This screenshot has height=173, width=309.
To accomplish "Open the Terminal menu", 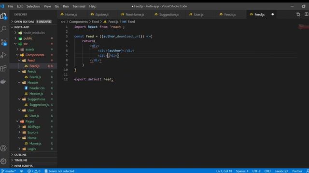I will coord(79,6).
